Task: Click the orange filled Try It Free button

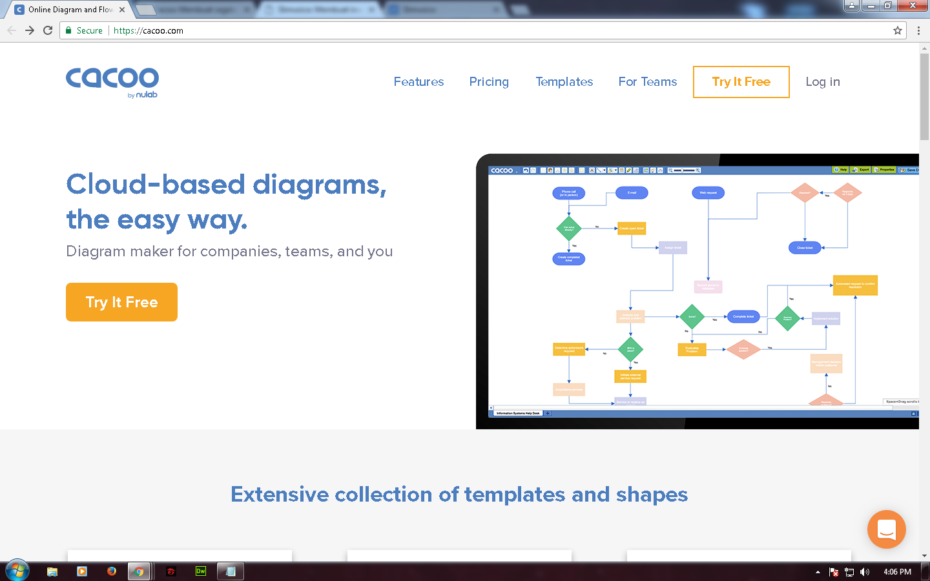Action: pos(121,302)
